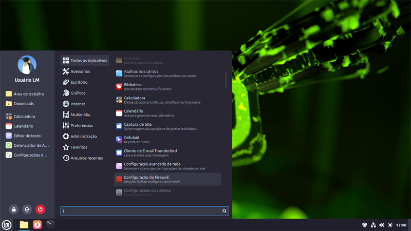Image resolution: width=411 pixels, height=231 pixels.
Task: Open the Linux Mint menu button
Action: pyautogui.click(x=7, y=225)
